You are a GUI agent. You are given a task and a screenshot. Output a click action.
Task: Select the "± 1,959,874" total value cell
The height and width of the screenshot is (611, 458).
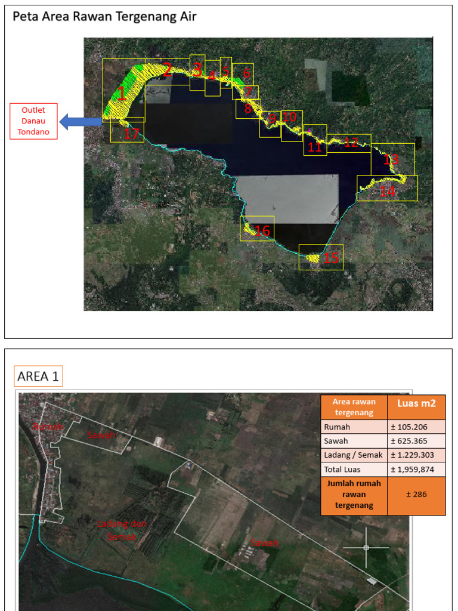416,469
